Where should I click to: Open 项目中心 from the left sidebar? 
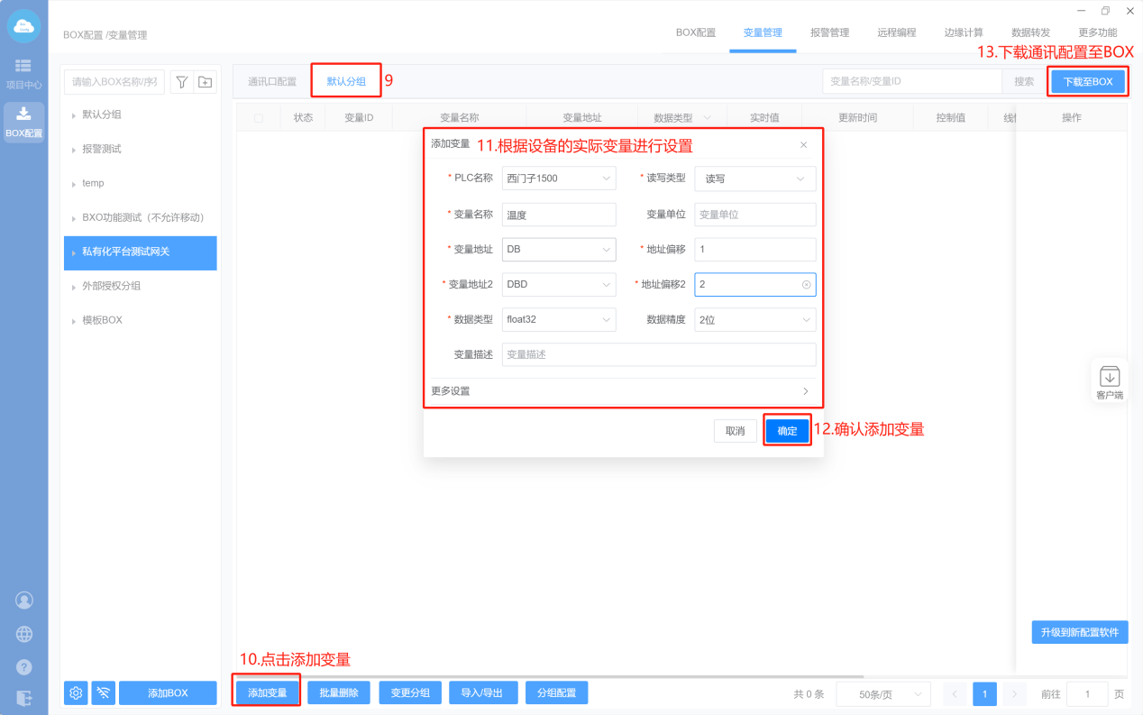(23, 74)
